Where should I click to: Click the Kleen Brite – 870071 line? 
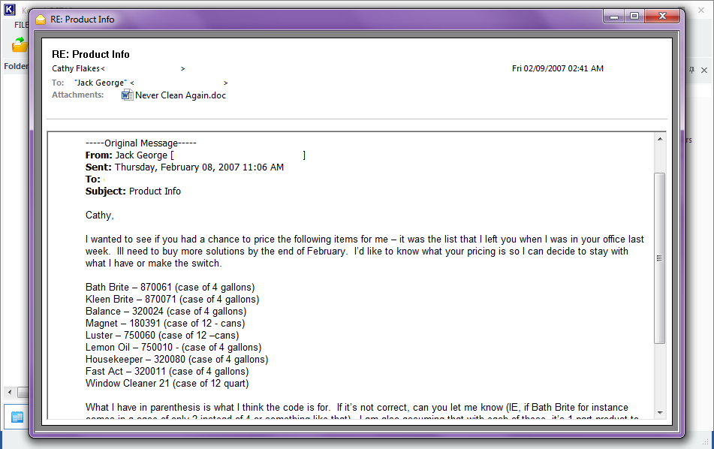point(172,299)
